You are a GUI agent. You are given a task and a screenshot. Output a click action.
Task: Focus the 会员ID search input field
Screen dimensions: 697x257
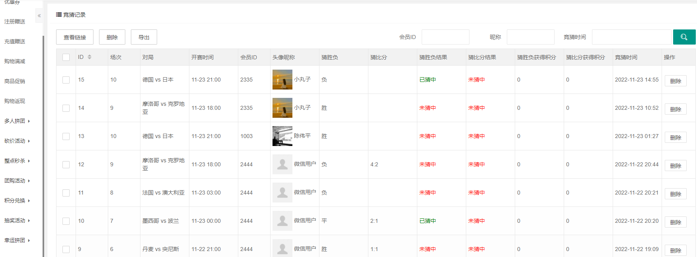tap(445, 37)
